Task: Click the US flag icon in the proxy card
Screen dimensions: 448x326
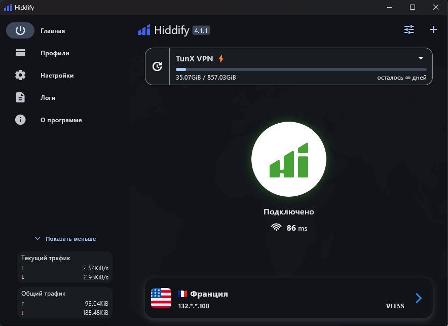Action: tap(161, 298)
